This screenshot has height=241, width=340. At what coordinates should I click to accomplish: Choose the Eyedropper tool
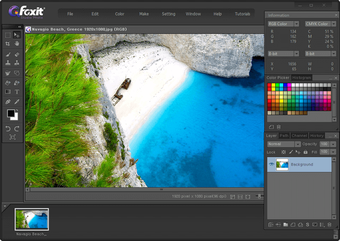[17, 101]
